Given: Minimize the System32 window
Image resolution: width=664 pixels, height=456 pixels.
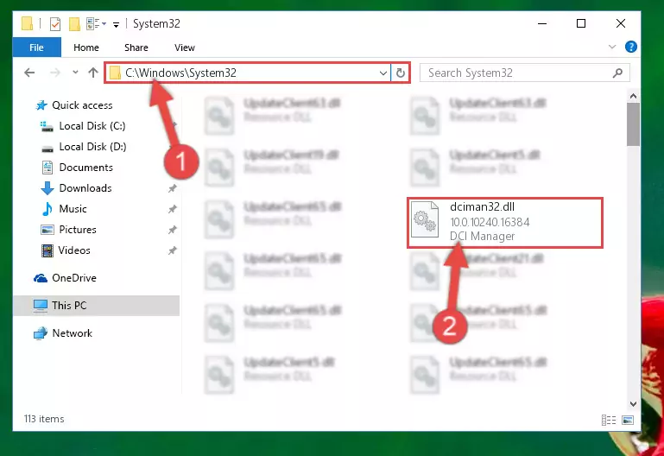Looking at the screenshot, I should click(542, 23).
